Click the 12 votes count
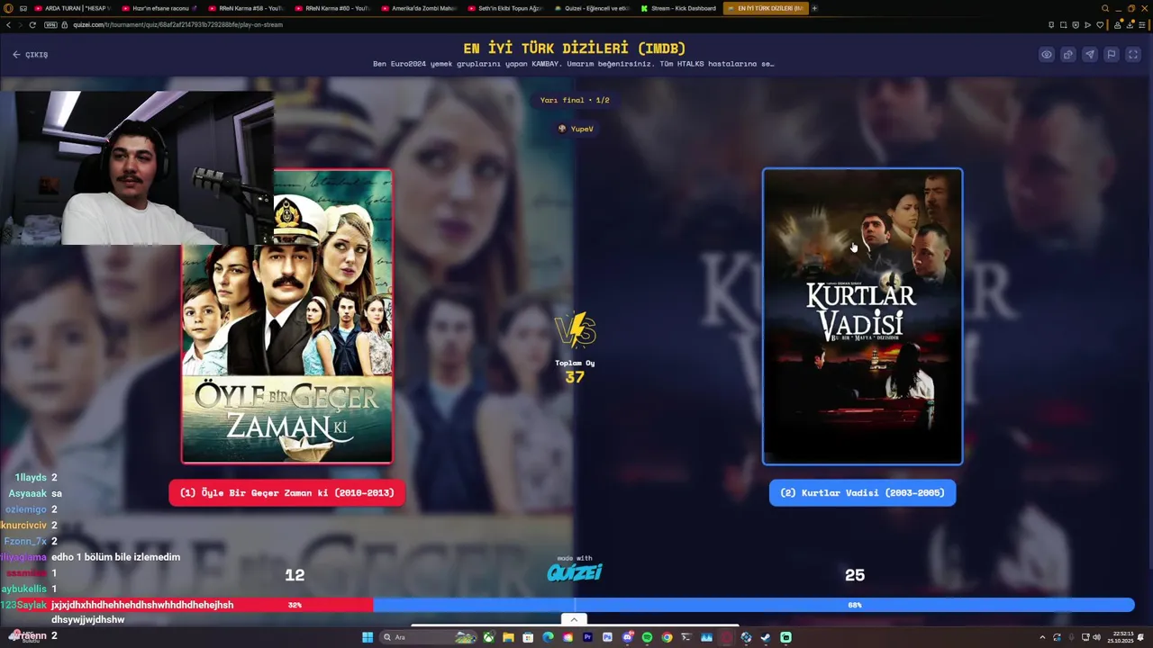Viewport: 1153px width, 648px height. (295, 575)
